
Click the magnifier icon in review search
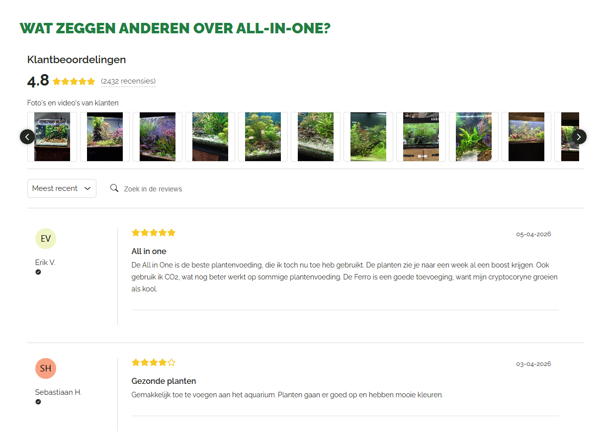coord(114,188)
